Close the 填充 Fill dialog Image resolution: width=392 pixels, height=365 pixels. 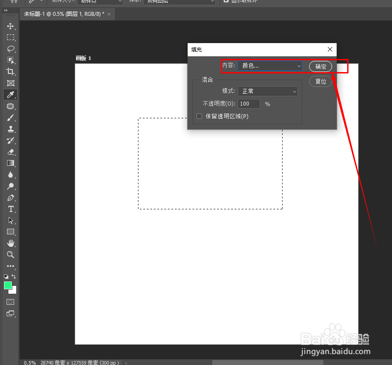pos(330,49)
